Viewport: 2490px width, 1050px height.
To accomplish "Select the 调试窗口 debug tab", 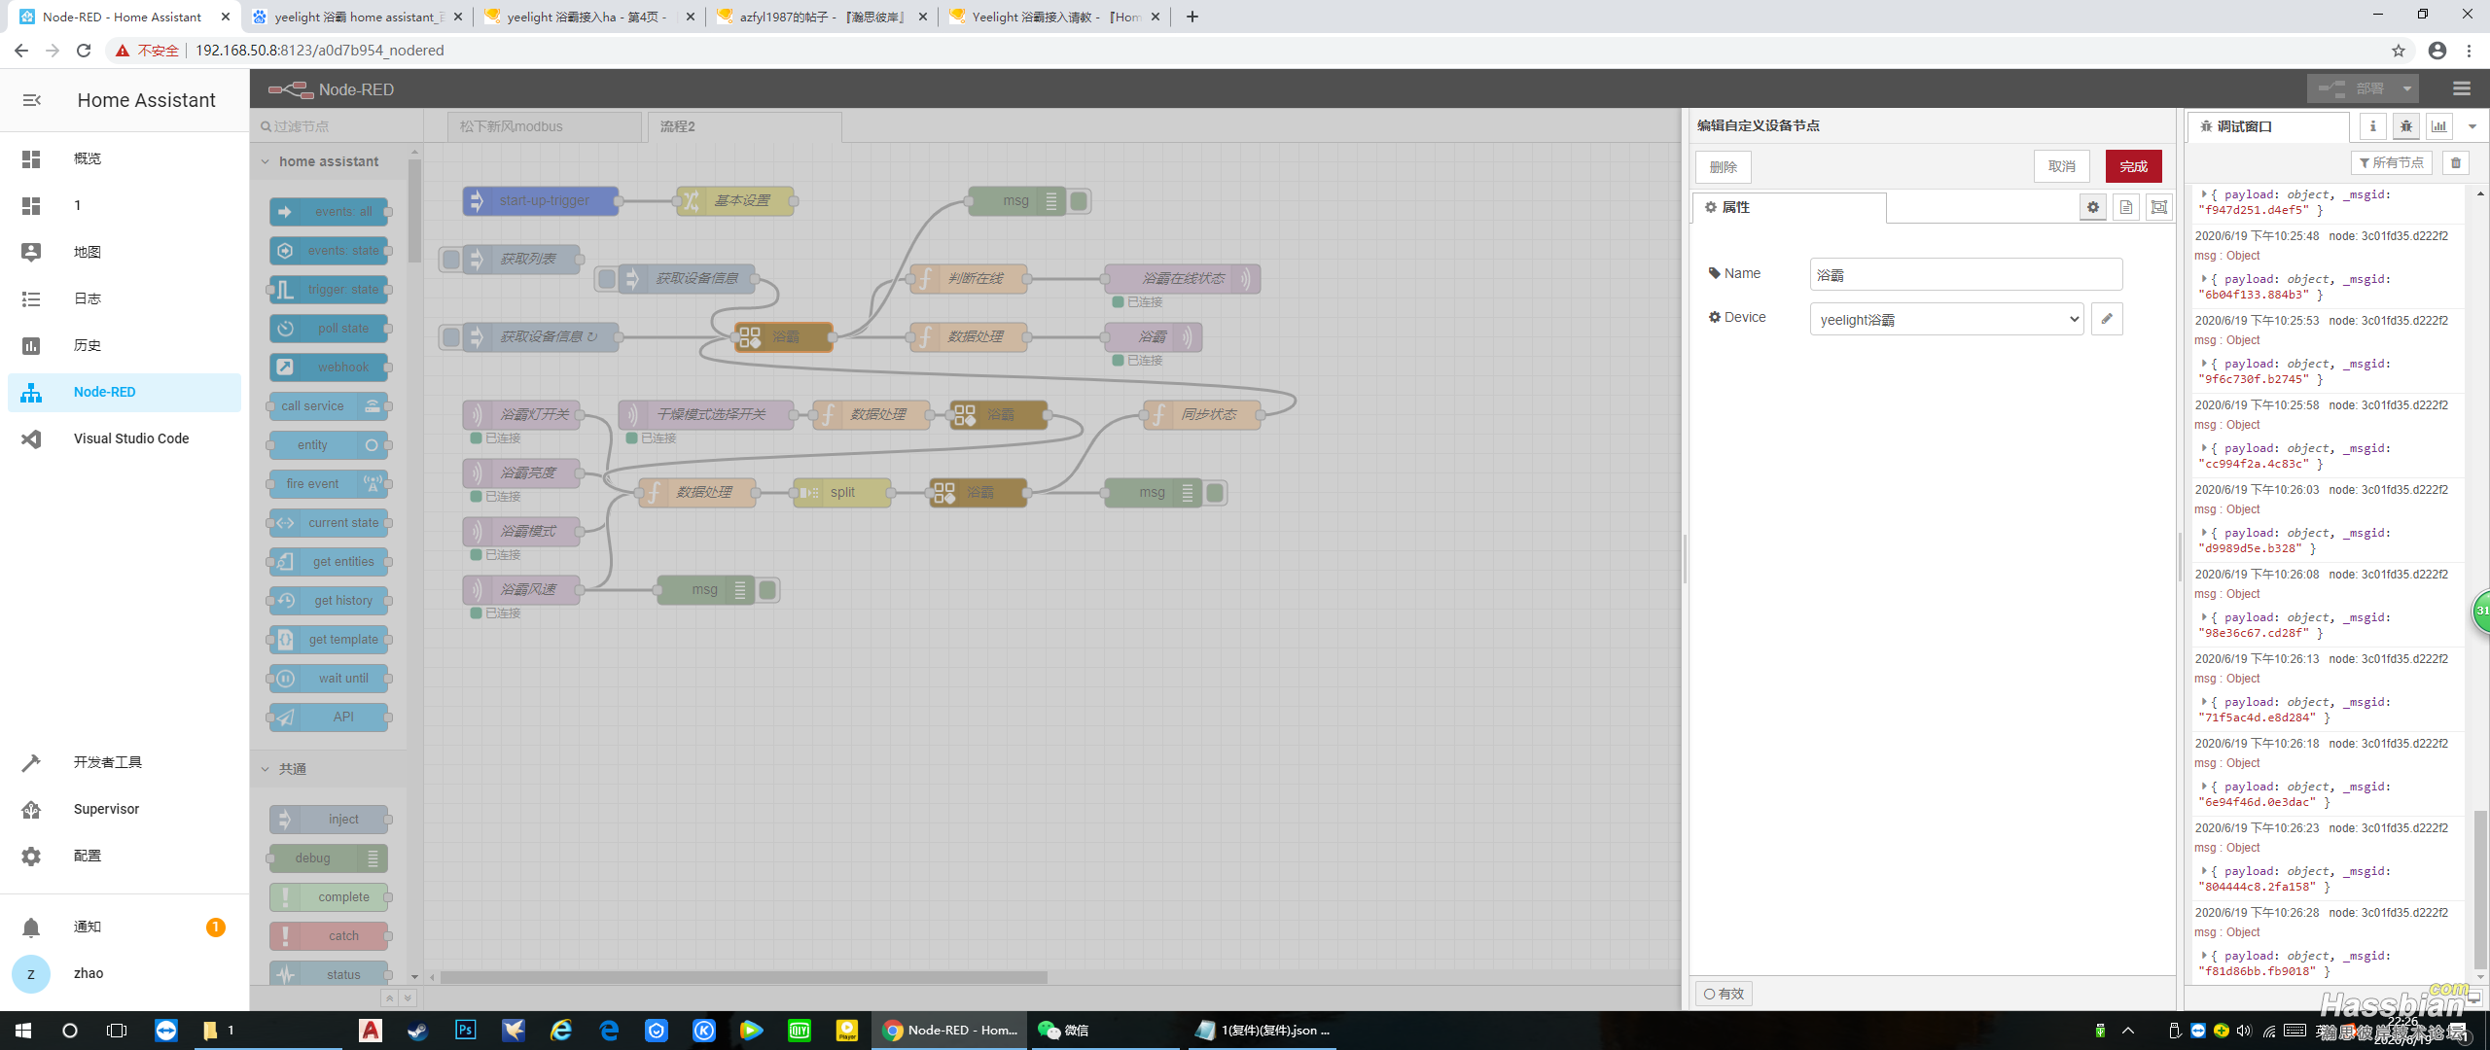I will coord(2267,126).
